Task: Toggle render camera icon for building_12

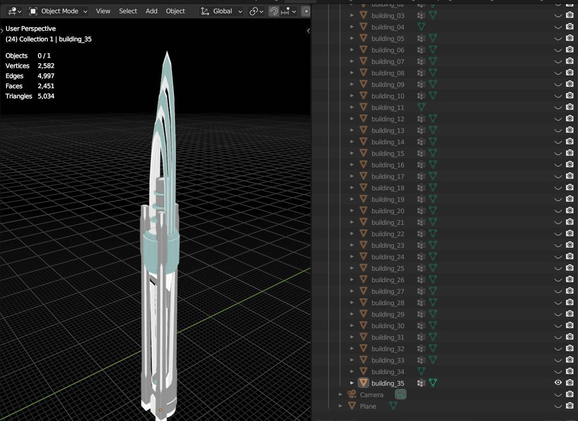Action: (x=570, y=119)
